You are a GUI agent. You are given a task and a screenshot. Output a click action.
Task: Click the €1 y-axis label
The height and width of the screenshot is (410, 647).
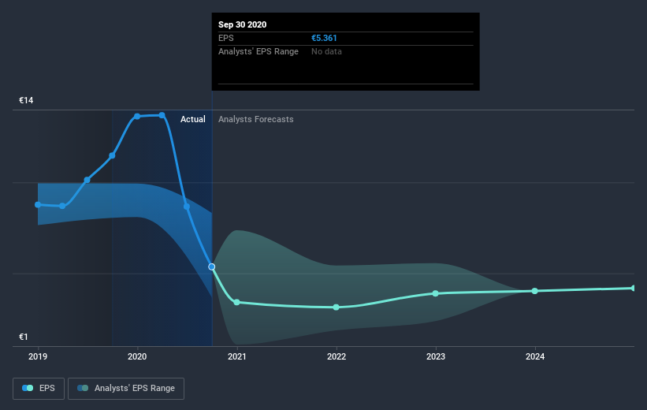click(x=24, y=337)
